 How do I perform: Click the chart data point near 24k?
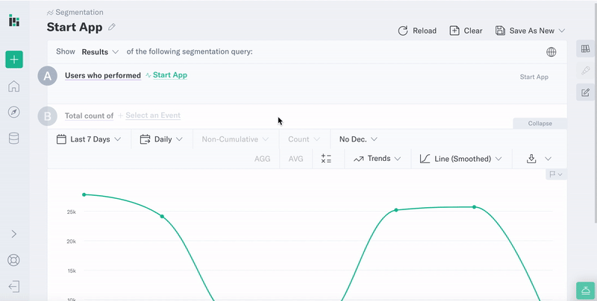(x=162, y=216)
